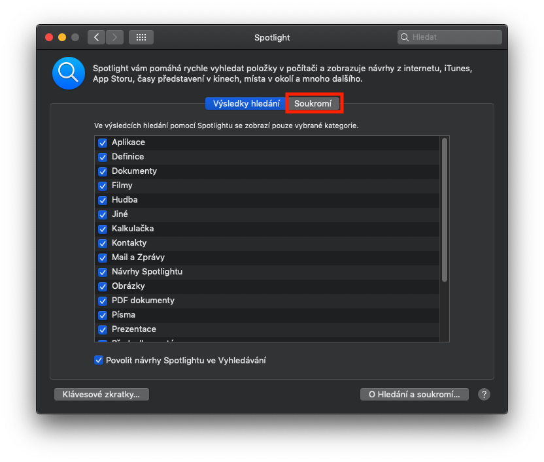Disable the Kalkulačka checkbox
The width and height of the screenshot is (544, 462).
click(x=103, y=229)
